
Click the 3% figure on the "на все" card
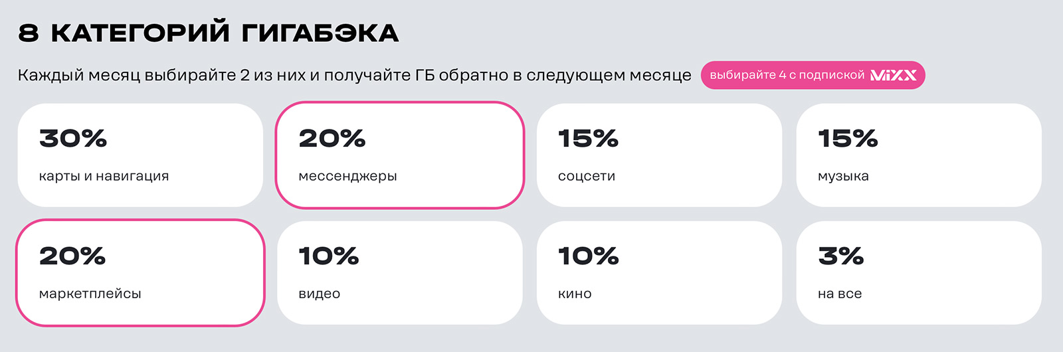(x=840, y=256)
